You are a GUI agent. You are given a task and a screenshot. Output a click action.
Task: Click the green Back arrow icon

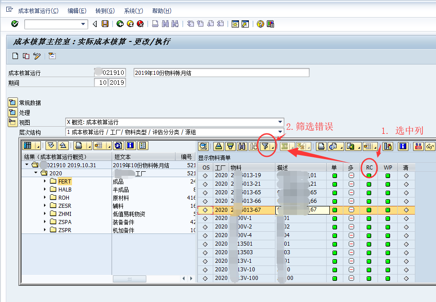click(120, 24)
